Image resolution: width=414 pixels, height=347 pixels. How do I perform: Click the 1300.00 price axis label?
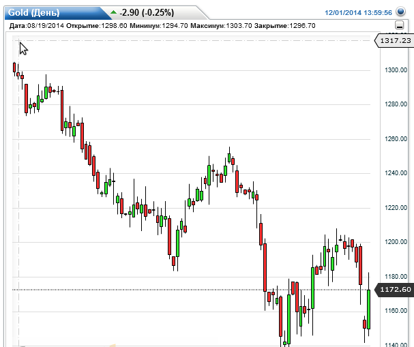point(396,70)
